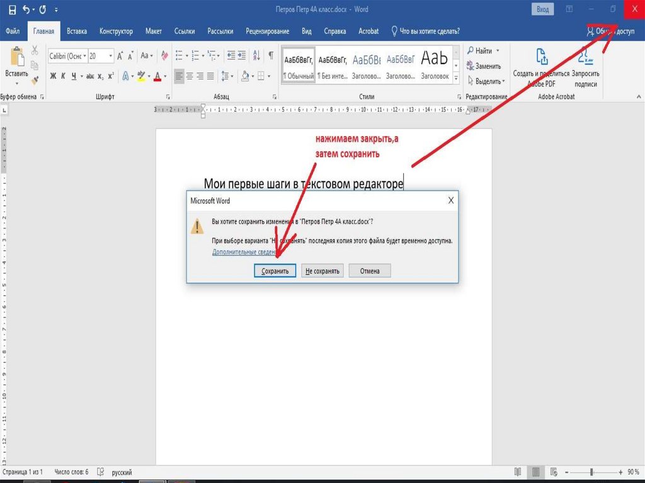
Task: Expand the styles gallery more arrow
Action: click(456, 77)
